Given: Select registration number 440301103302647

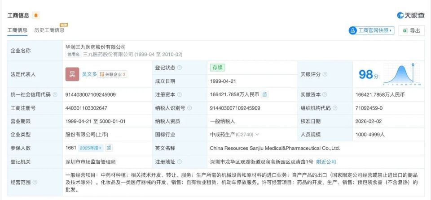Looking at the screenshot, I should (x=86, y=108).
